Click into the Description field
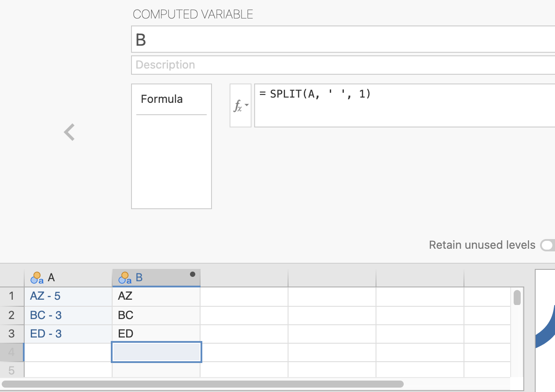This screenshot has height=392, width=555. point(343,65)
